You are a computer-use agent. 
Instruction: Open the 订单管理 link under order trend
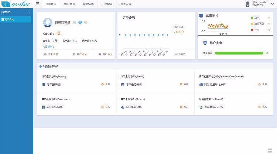coord(180,54)
